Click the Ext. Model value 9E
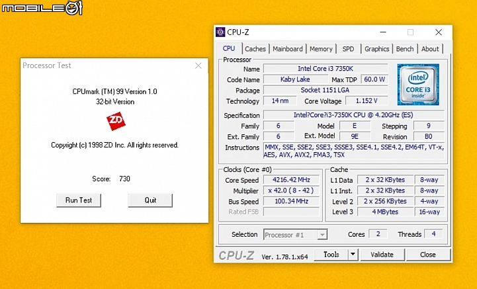 [x=355, y=136]
